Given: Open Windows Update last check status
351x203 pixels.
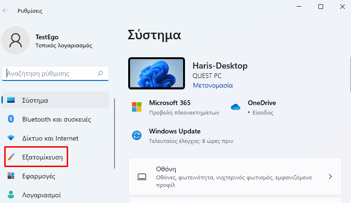Looking at the screenshot, I should 191,141.
